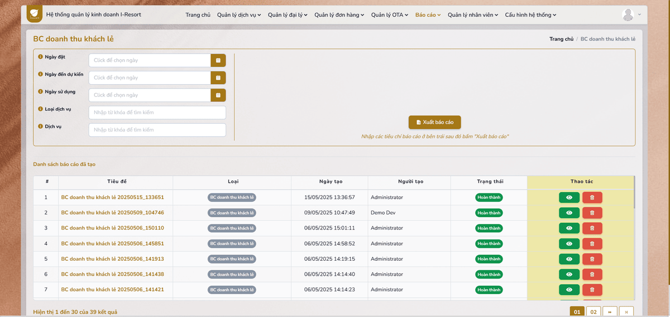Go to Trang chủ in navigation bar
The image size is (670, 317).
(198, 15)
